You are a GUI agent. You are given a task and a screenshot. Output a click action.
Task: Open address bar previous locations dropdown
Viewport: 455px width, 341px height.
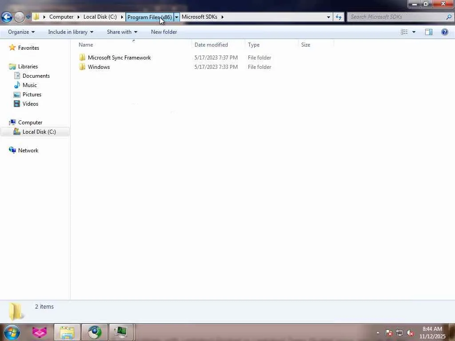(x=328, y=17)
